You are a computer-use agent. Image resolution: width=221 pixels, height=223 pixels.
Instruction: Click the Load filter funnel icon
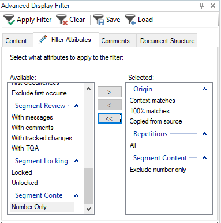click(x=130, y=20)
